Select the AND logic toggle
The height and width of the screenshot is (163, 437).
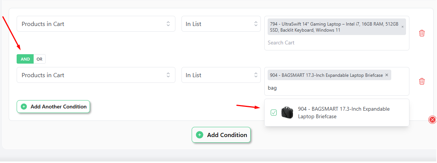[x=25, y=59]
